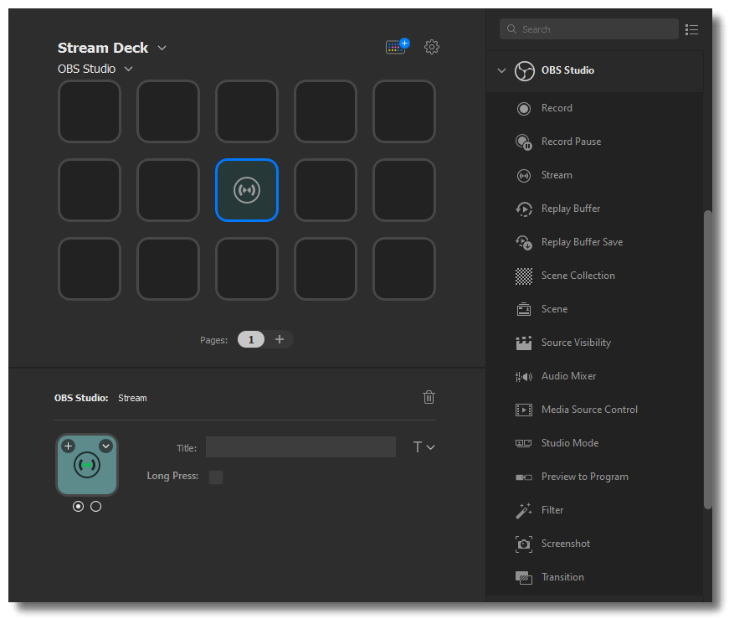Select the Transition label
Screen dimensions: 729x619
562,577
